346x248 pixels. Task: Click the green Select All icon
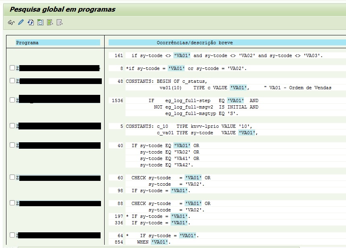click(x=50, y=22)
